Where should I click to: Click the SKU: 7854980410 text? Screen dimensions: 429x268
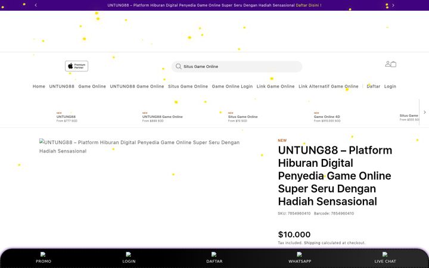pos(294,213)
